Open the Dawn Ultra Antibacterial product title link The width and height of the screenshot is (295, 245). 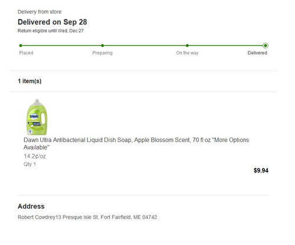pos(136,144)
